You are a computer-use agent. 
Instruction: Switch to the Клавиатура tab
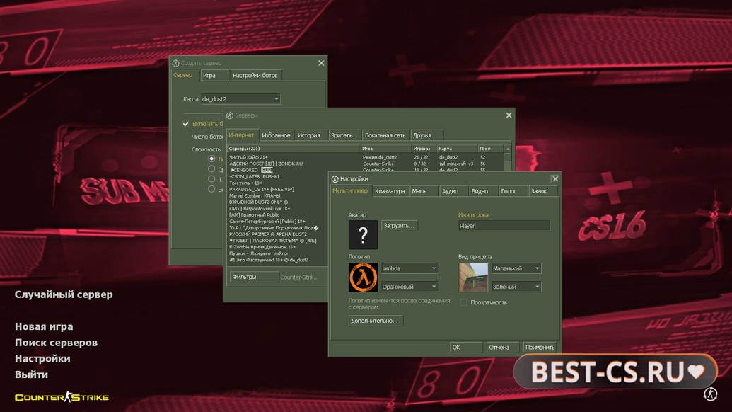click(390, 191)
